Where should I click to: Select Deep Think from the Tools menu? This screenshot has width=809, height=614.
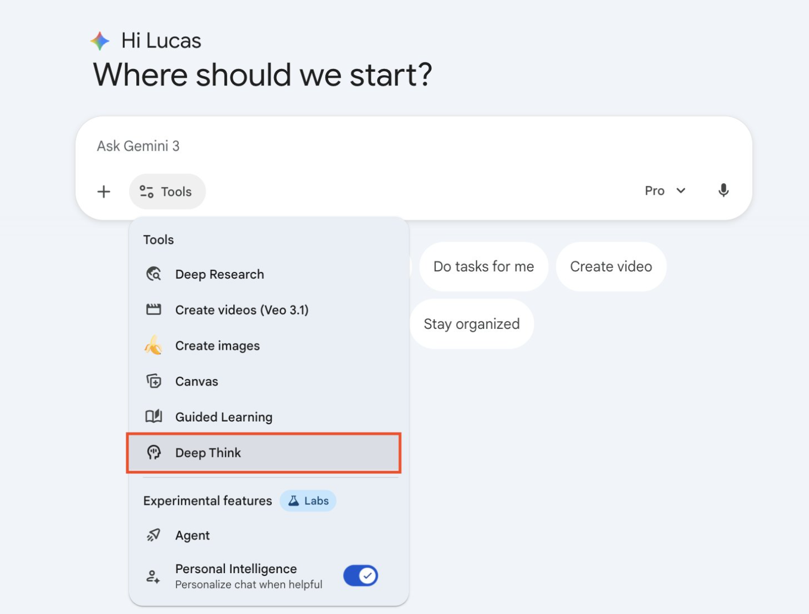(x=208, y=453)
